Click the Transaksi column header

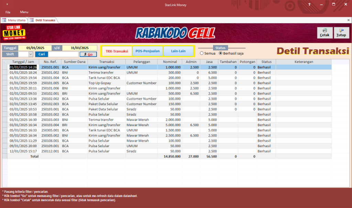pyautogui.click(x=107, y=62)
